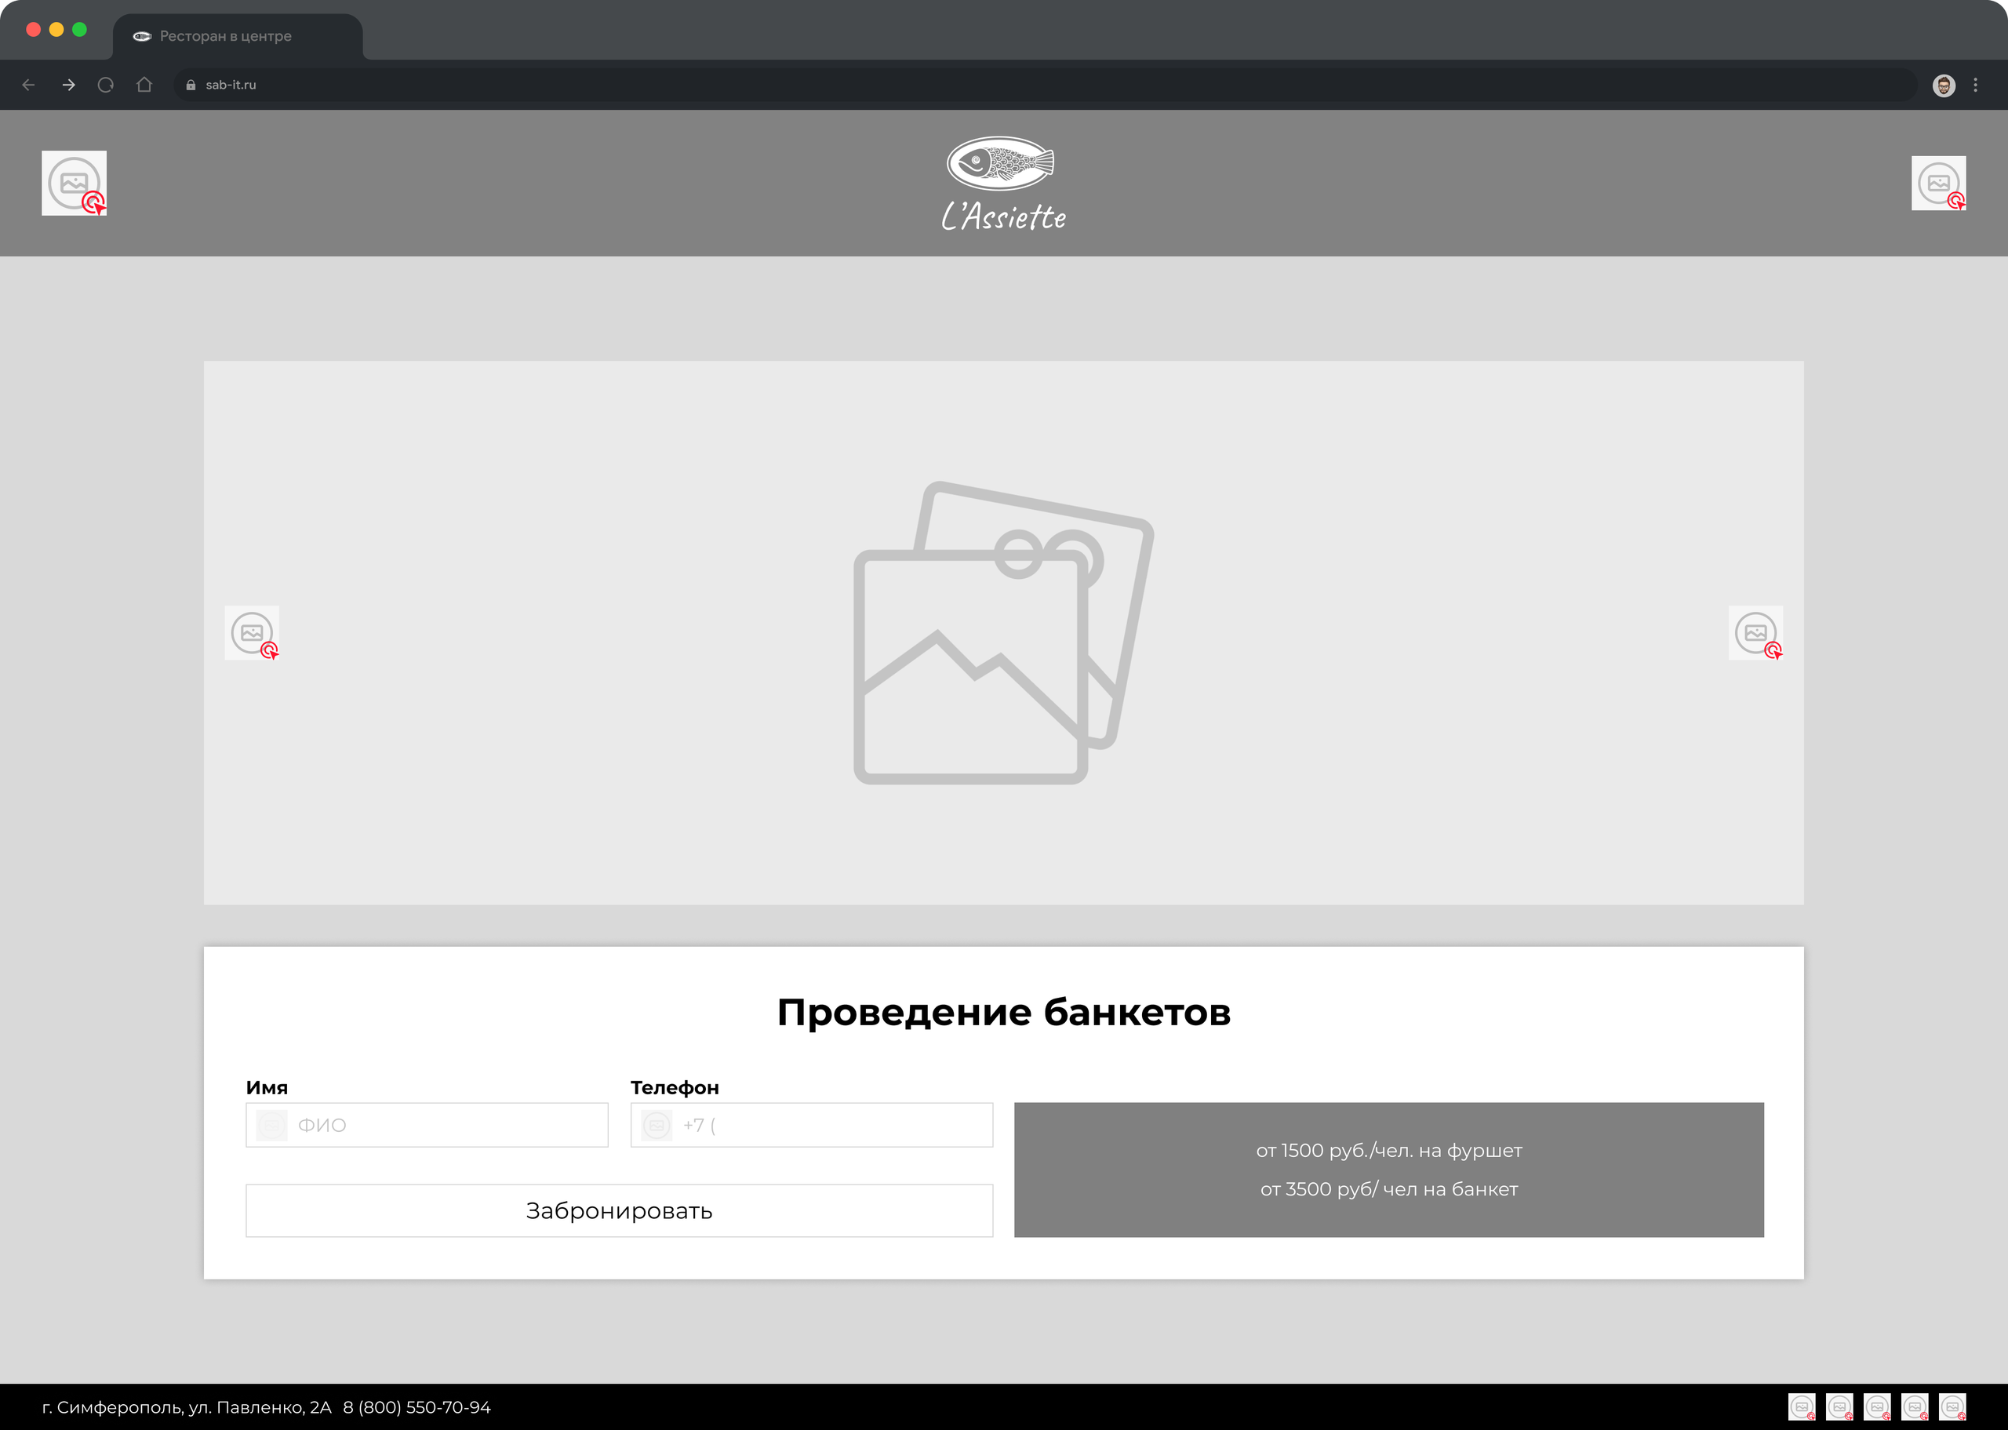This screenshot has width=2008, height=1430.
Task: Click the left slider placeholder icon
Action: [252, 632]
